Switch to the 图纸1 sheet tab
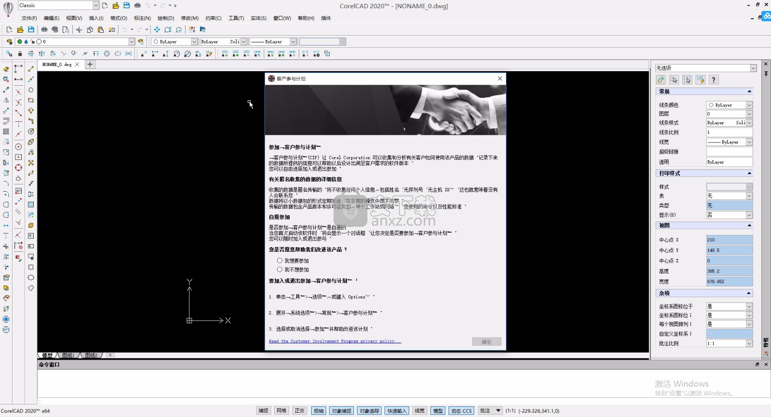Image resolution: width=771 pixels, height=417 pixels. pyautogui.click(x=68, y=355)
